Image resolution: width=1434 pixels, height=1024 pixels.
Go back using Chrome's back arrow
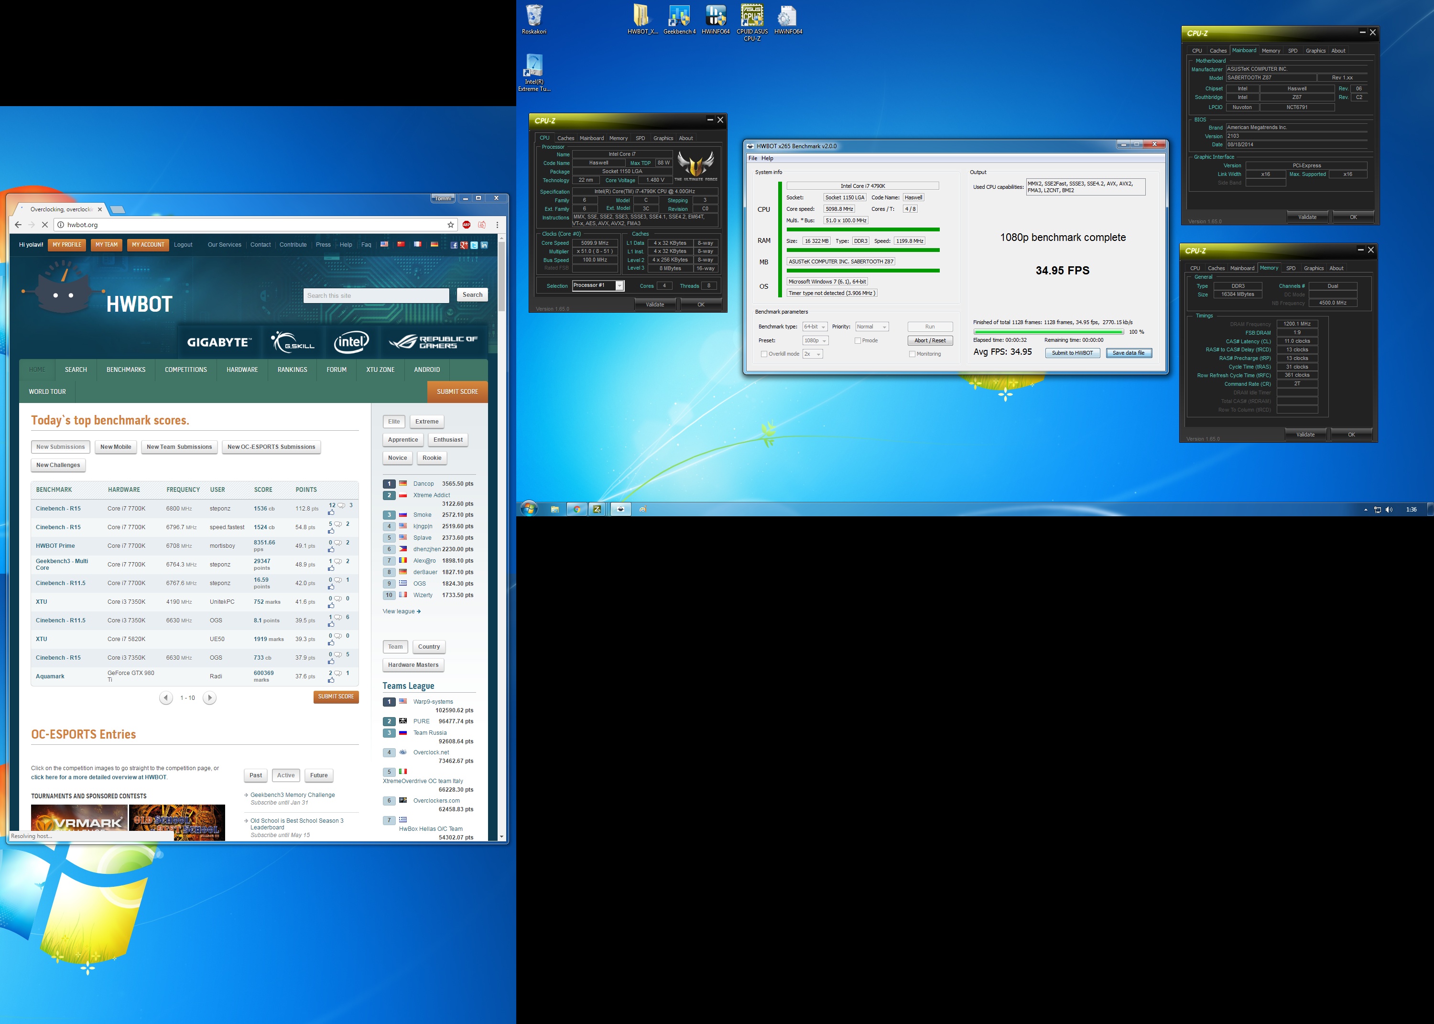[x=18, y=225]
